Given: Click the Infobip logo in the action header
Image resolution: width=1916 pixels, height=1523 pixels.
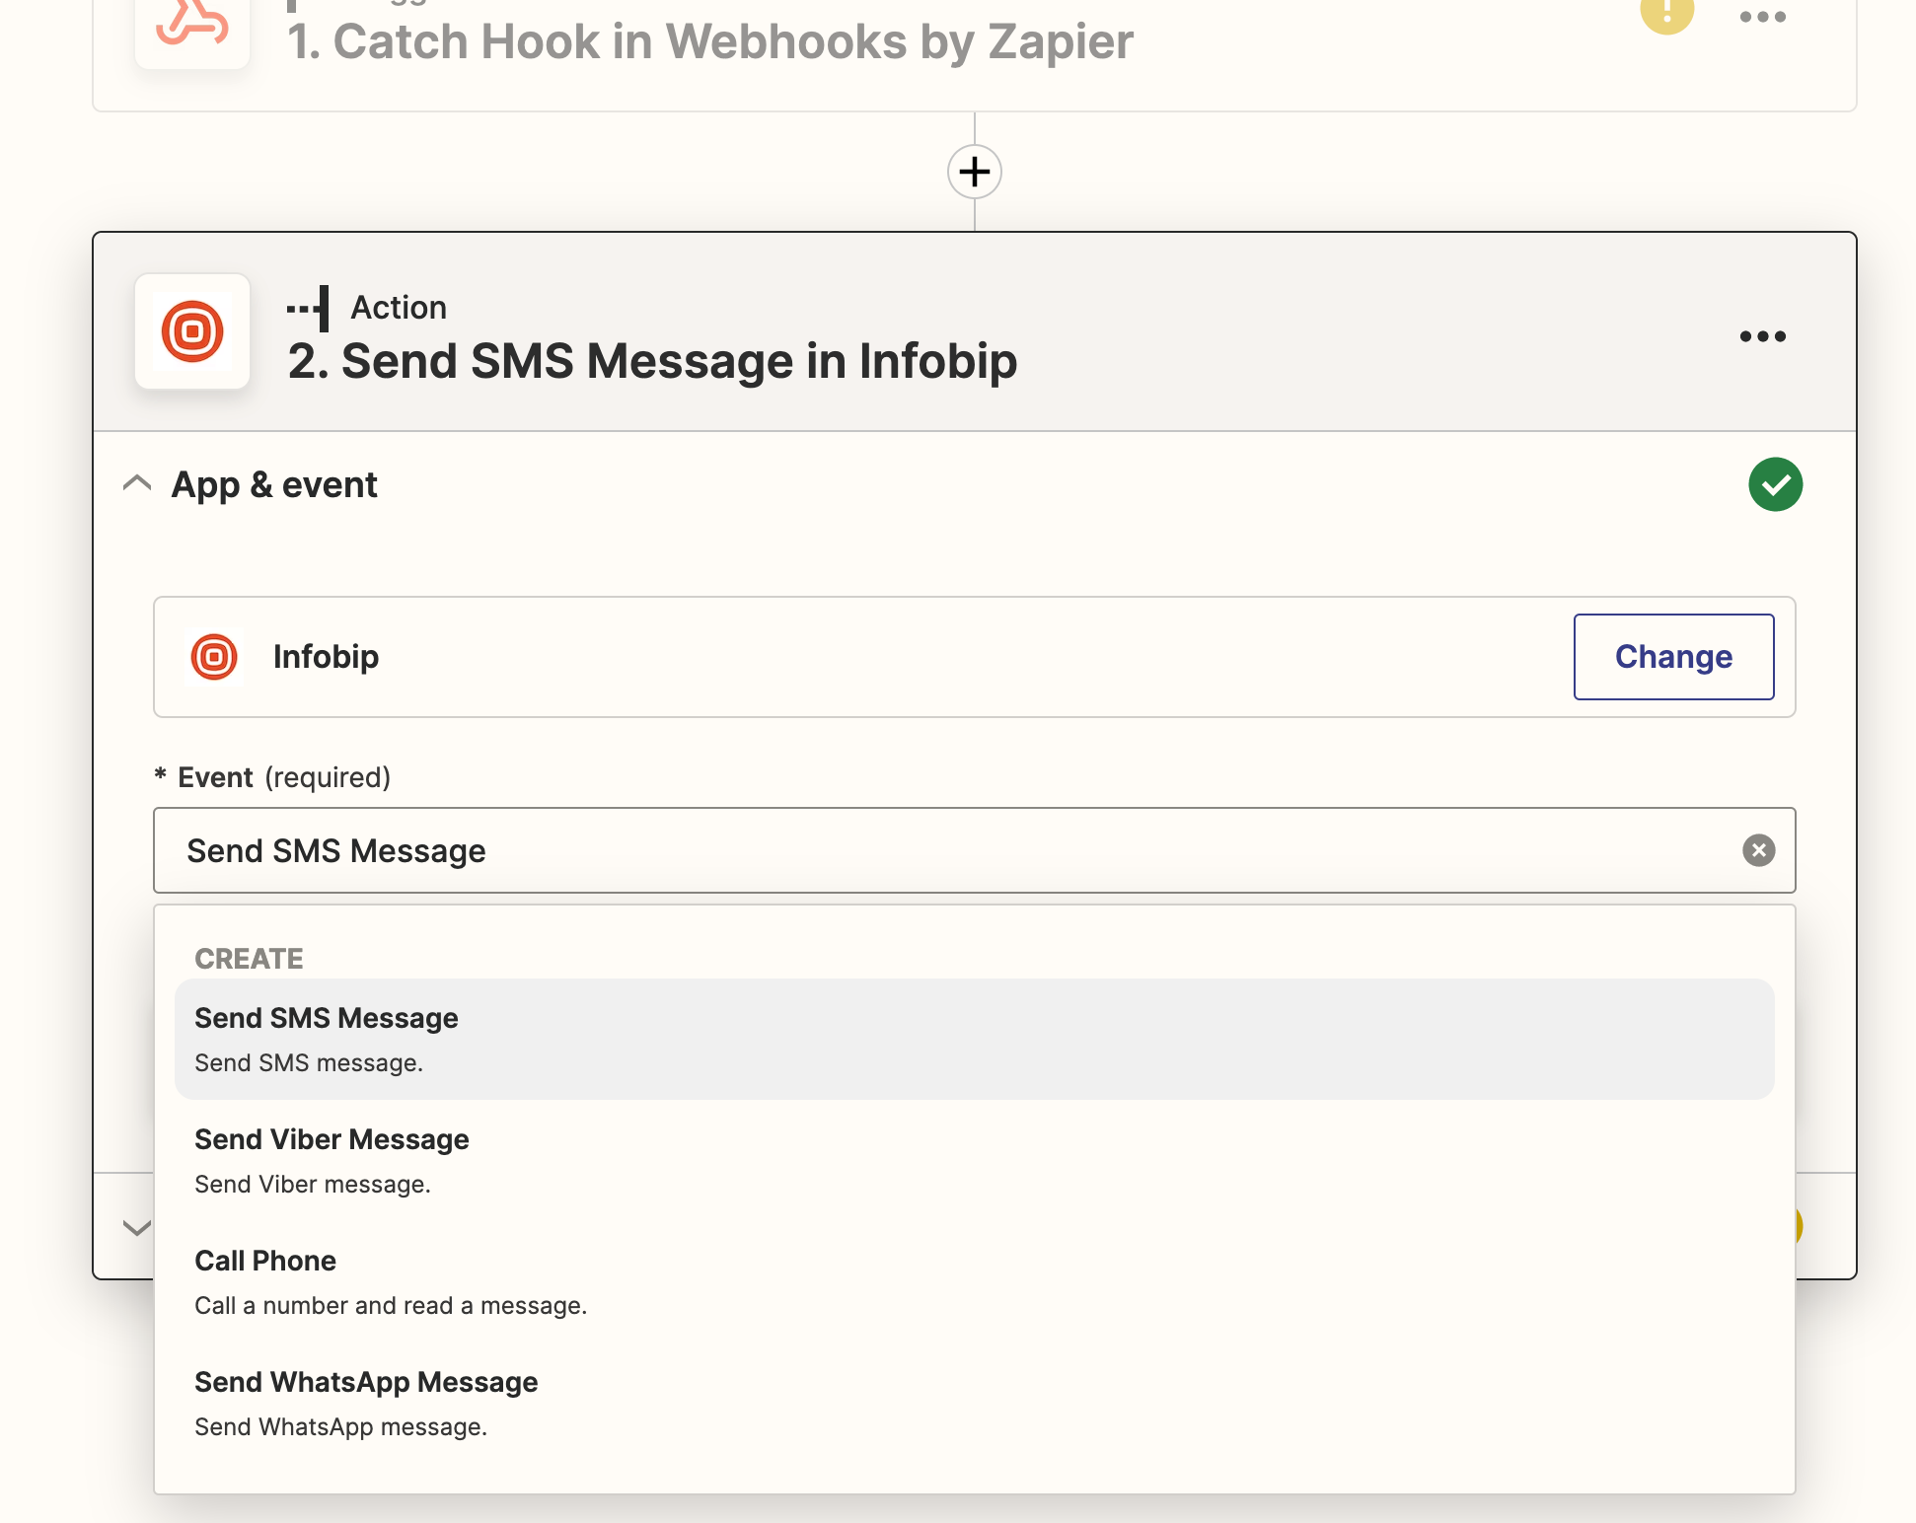Looking at the screenshot, I should 192,331.
